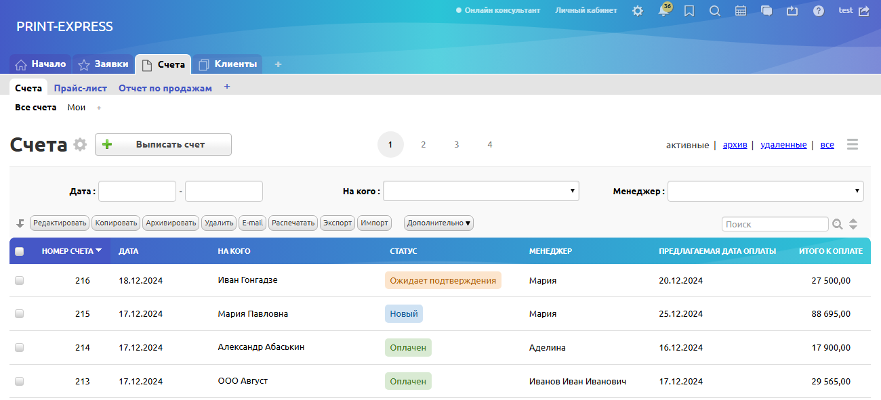
Task: Open the chat messages icon
Action: coord(766,11)
